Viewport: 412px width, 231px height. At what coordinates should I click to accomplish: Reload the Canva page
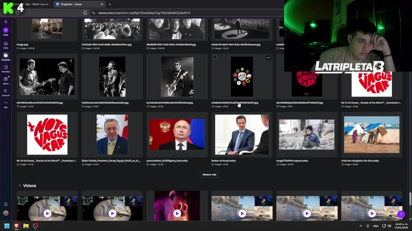click(18, 13)
